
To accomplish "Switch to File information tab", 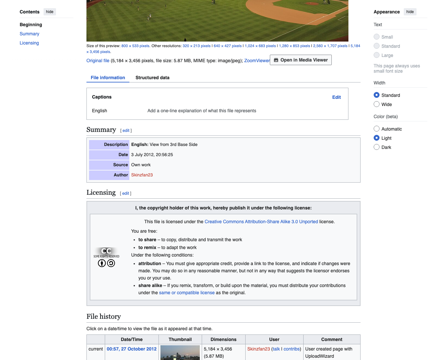I will pos(108,78).
